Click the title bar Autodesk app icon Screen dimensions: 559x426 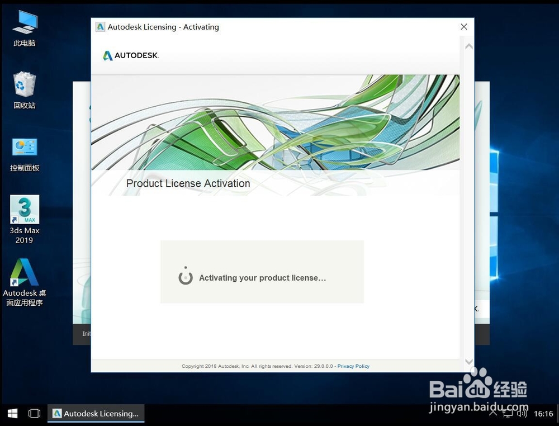pyautogui.click(x=101, y=27)
